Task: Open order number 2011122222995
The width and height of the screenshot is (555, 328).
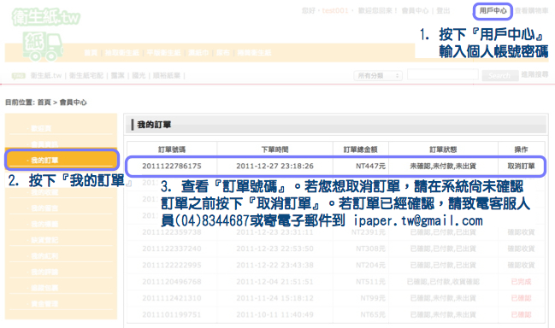Action: (172, 265)
